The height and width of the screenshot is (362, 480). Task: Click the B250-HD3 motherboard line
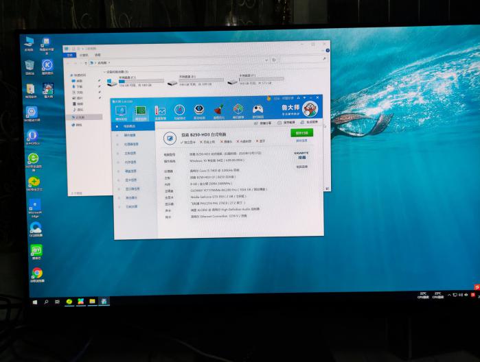coord(213,177)
